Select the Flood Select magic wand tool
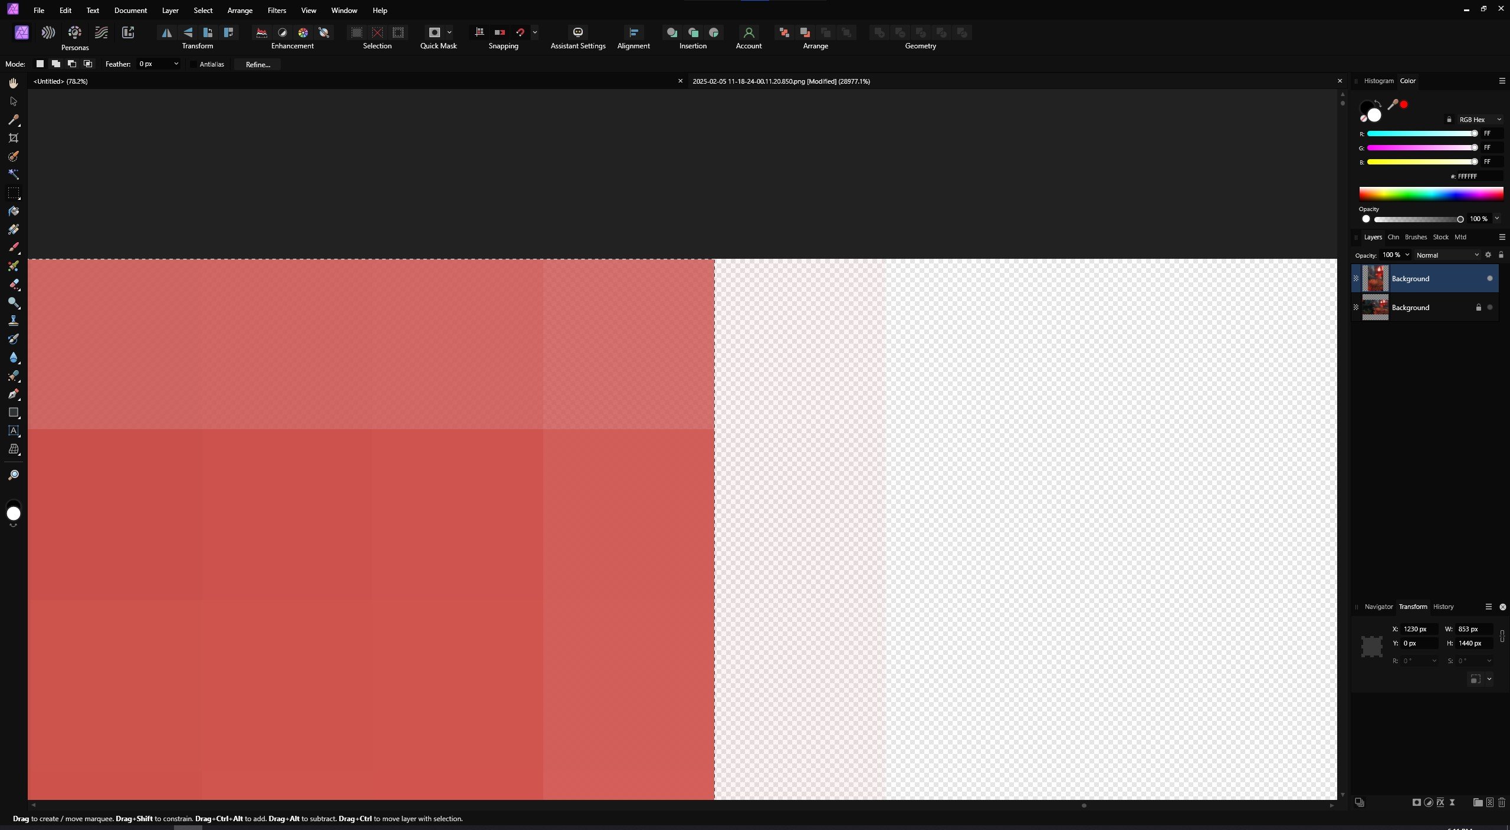The image size is (1510, 830). pos(14,174)
